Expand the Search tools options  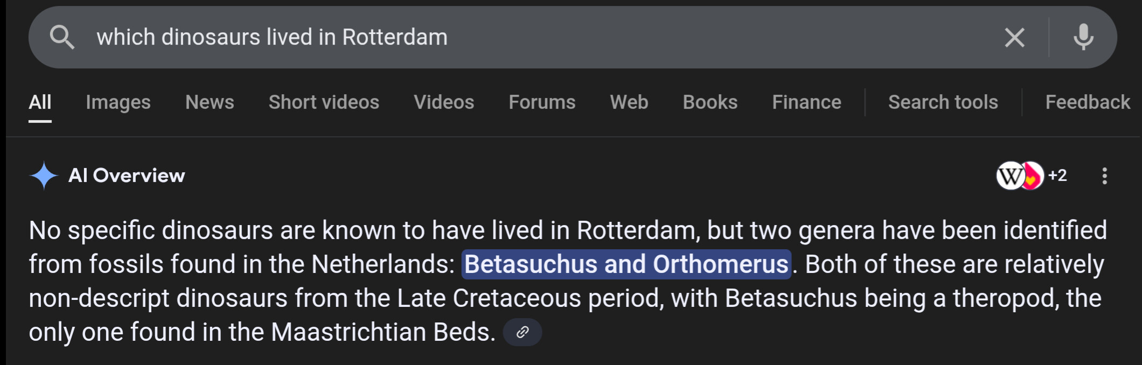[x=943, y=102]
